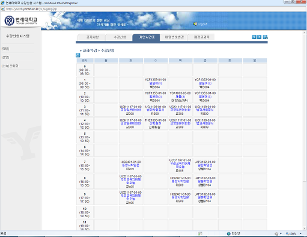The height and width of the screenshot is (237, 307).
Task: Click the period 10 (18:00~18:50) row label
Action: 85,212
